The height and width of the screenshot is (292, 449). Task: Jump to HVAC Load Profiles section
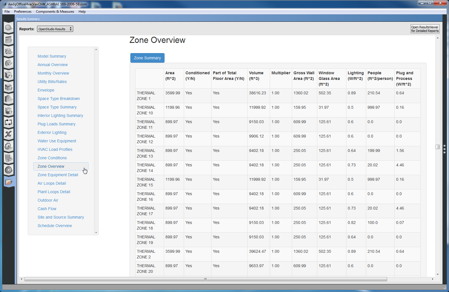tap(55, 149)
